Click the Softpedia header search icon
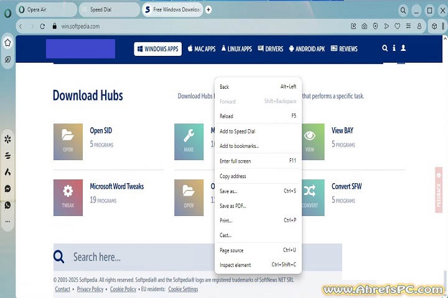 pos(385,48)
